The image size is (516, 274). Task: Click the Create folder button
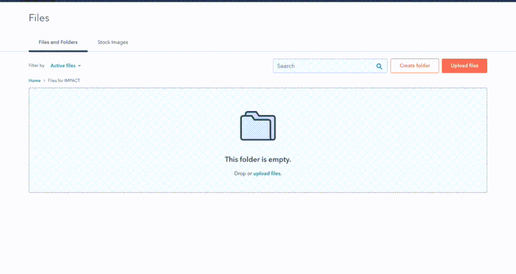click(x=415, y=66)
